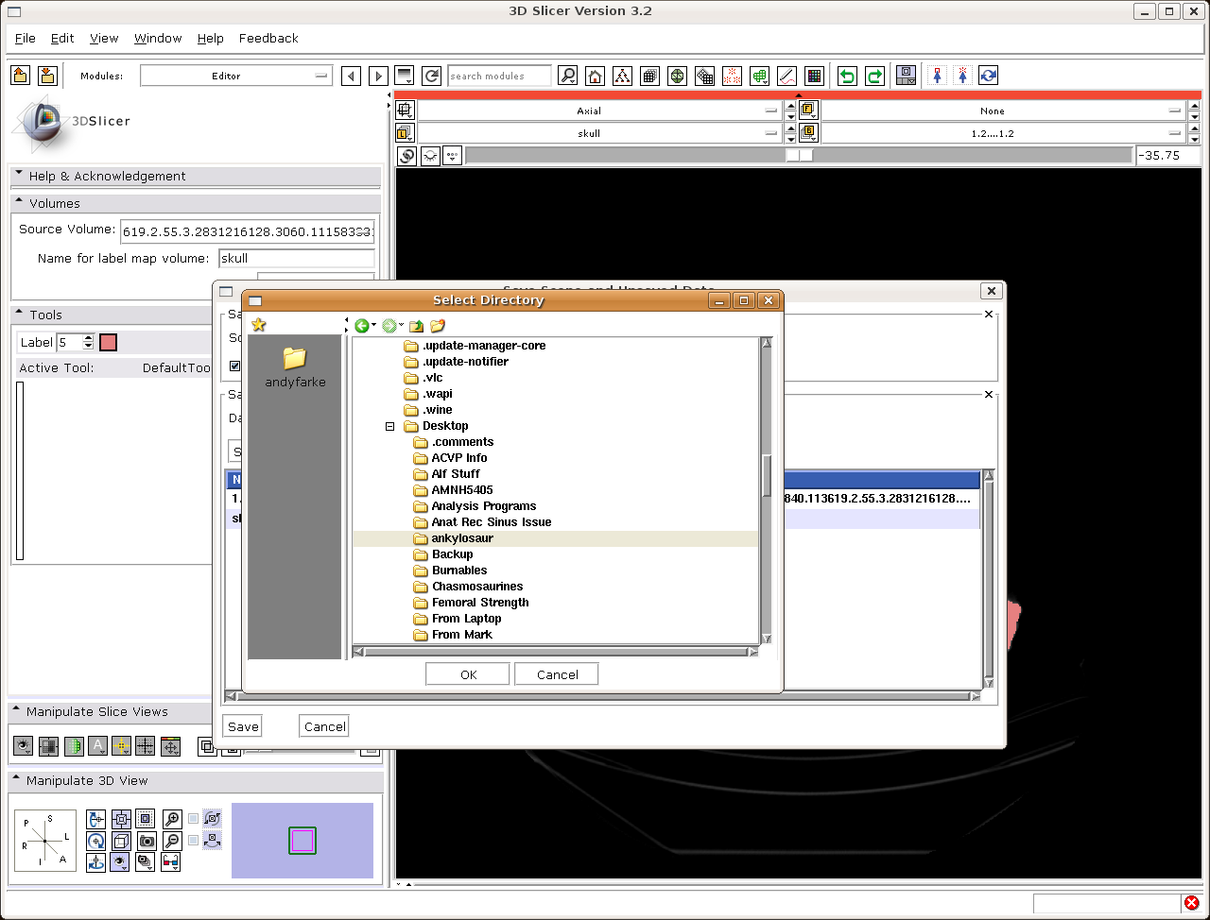Click the load scene icon in main toolbar
This screenshot has width=1210, height=920.
point(20,76)
